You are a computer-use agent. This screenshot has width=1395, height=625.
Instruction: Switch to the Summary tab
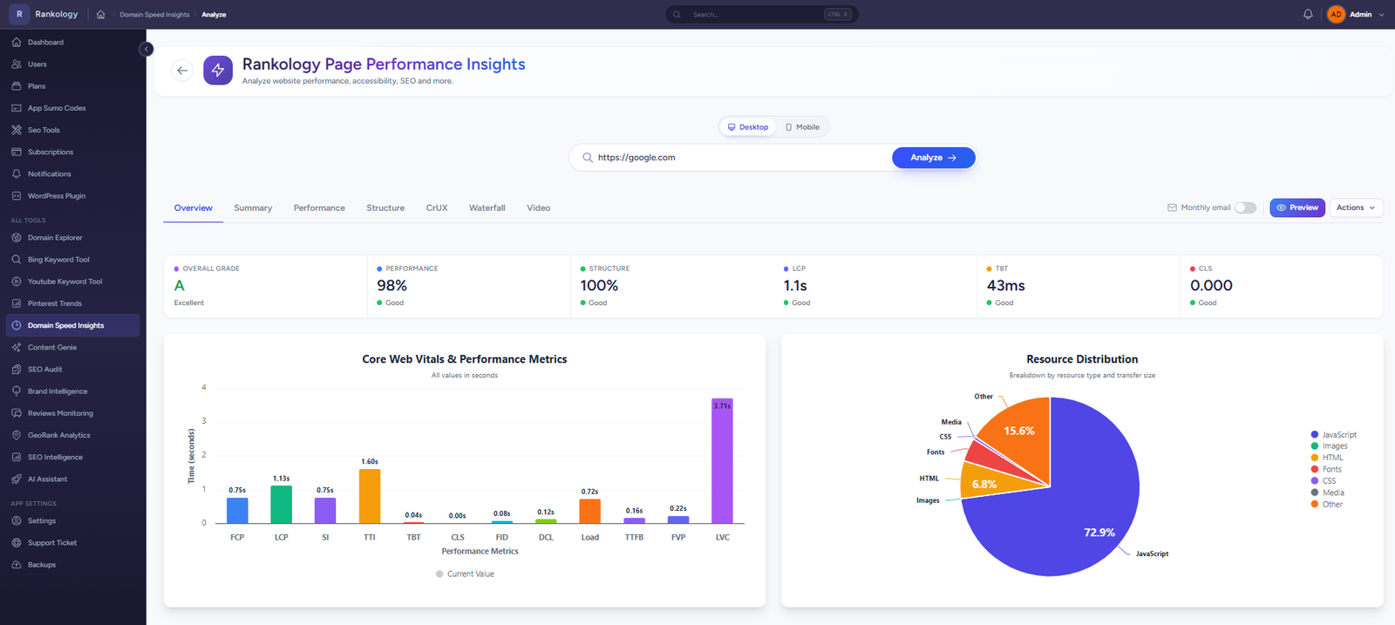[x=253, y=207]
